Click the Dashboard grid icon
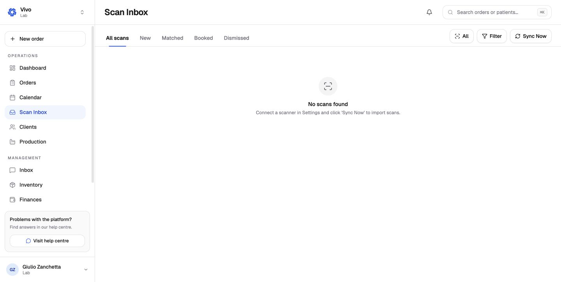Screen dimensions: 561x282 (12, 68)
